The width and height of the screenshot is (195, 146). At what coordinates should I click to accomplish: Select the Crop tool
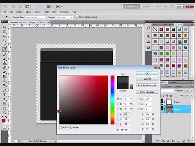tap(4, 45)
